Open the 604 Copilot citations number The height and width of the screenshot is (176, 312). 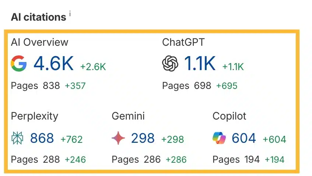point(244,138)
